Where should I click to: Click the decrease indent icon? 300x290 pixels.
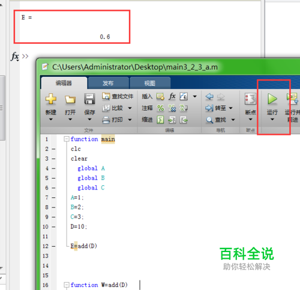184,120
